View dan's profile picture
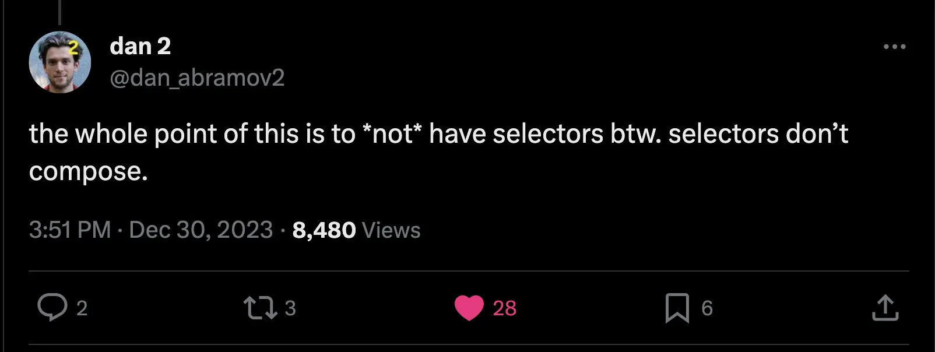This screenshot has width=935, height=352. point(61,62)
